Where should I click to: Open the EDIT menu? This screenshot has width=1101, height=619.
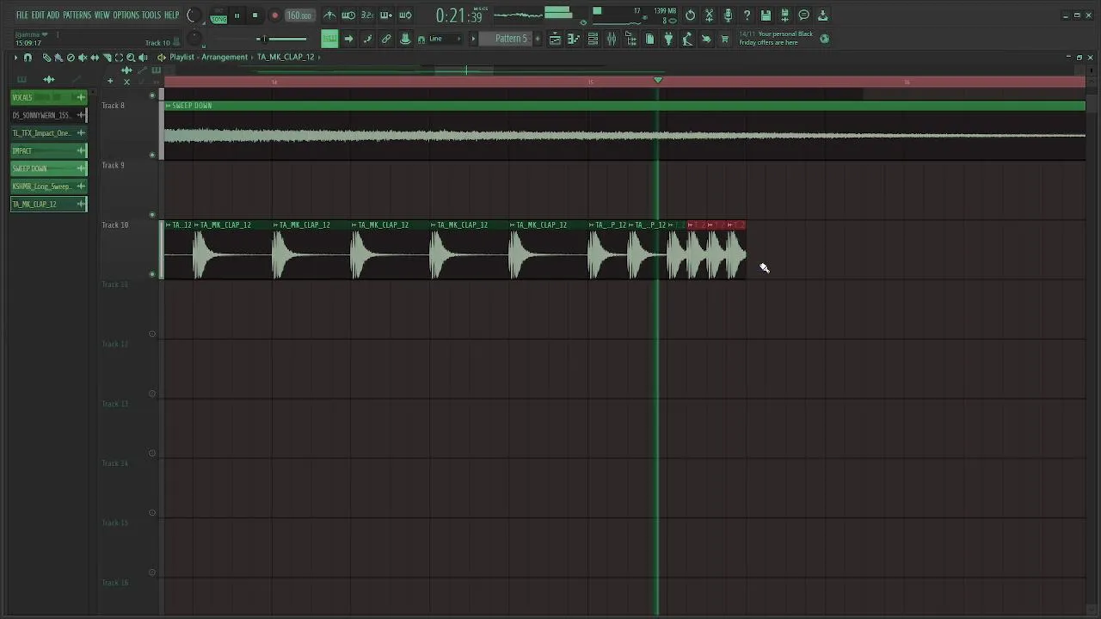(x=38, y=15)
